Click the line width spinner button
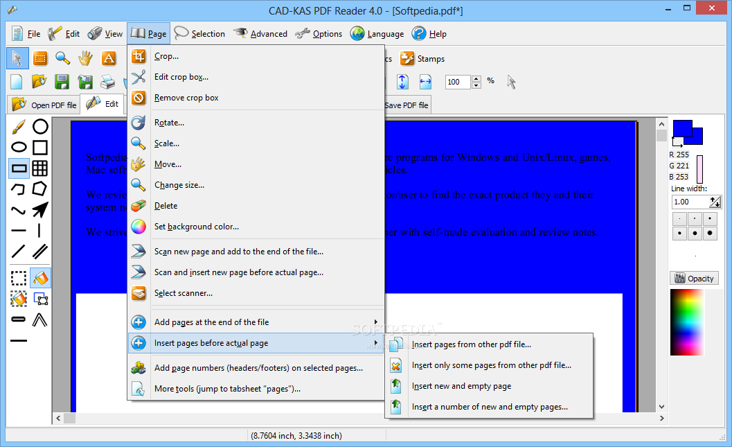This screenshot has width=732, height=447. [x=715, y=202]
